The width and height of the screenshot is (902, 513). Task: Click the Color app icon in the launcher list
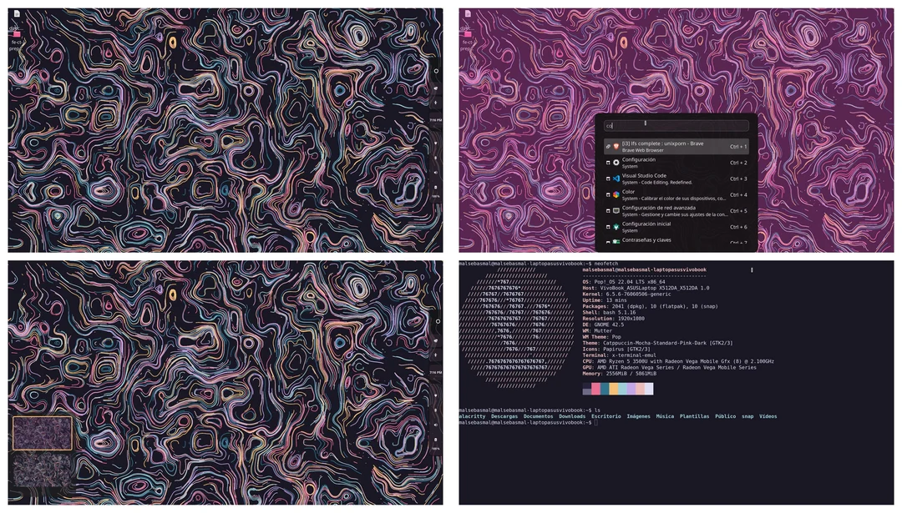pos(616,194)
